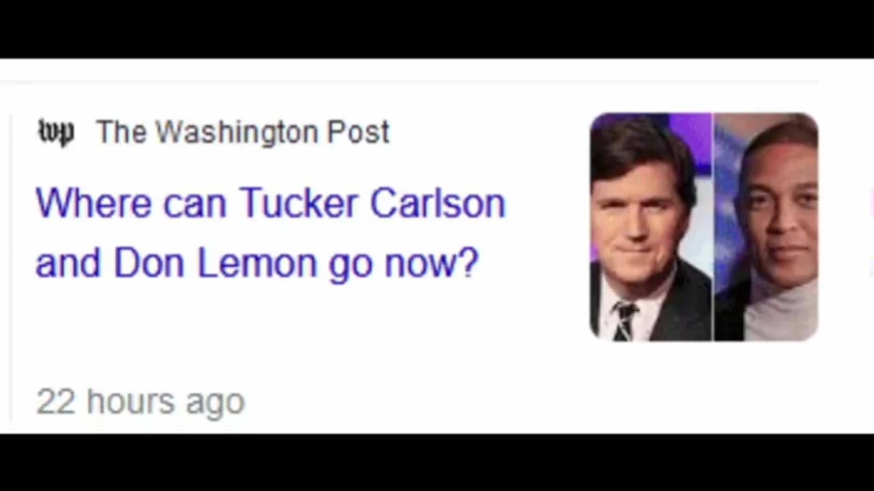The image size is (874, 491).
Task: Click headline line 'and Don Lemon go now?'
Action: (x=257, y=264)
